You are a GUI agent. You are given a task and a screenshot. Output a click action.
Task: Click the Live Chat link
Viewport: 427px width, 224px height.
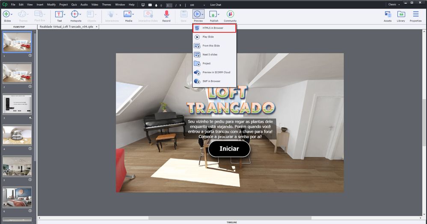point(215,4)
